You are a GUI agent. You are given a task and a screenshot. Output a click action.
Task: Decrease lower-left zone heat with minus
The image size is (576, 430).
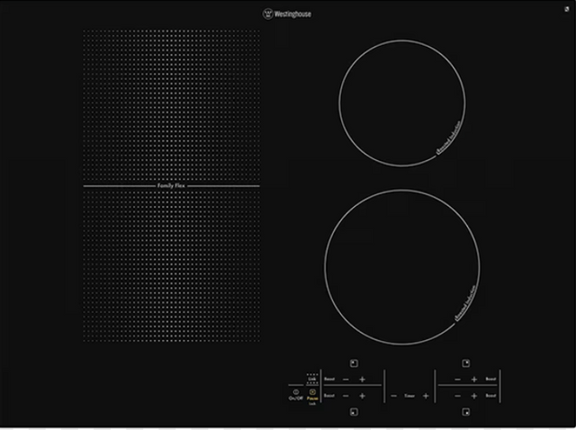coord(347,395)
